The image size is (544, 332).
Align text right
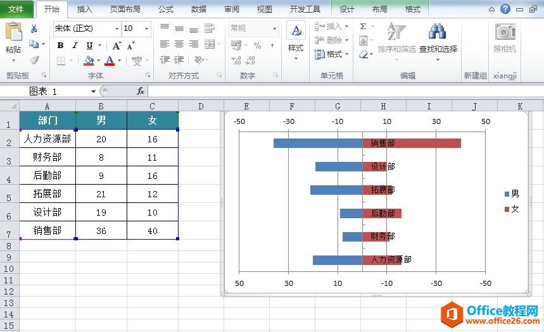(194, 44)
